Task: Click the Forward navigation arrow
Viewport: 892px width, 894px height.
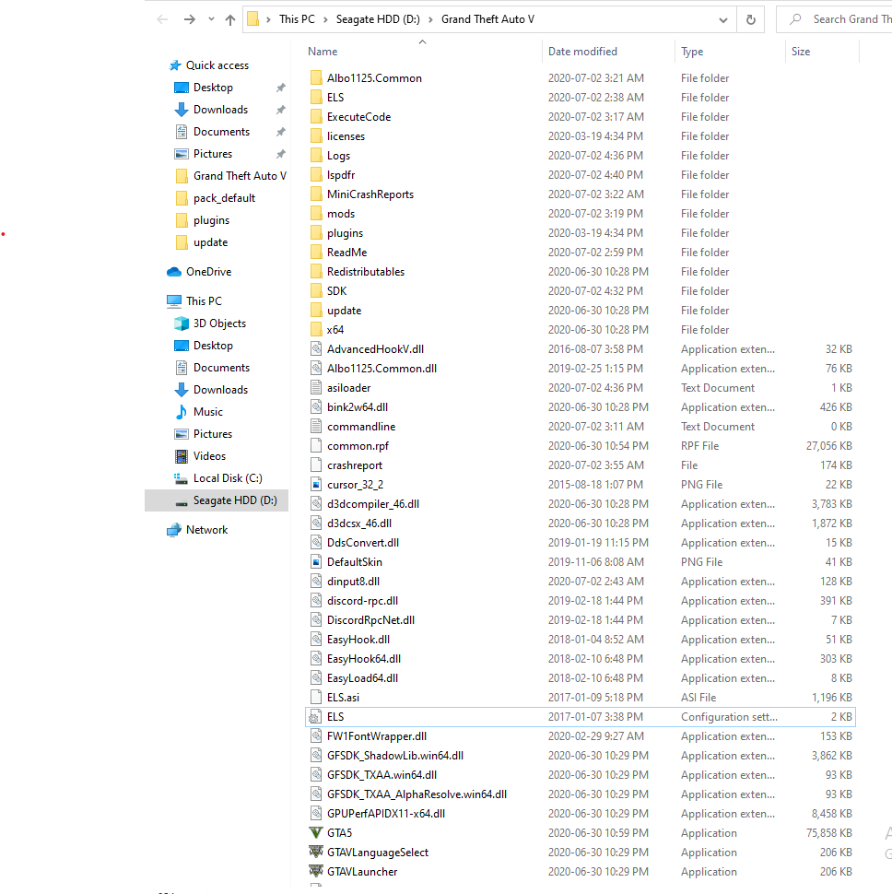Action: (190, 19)
